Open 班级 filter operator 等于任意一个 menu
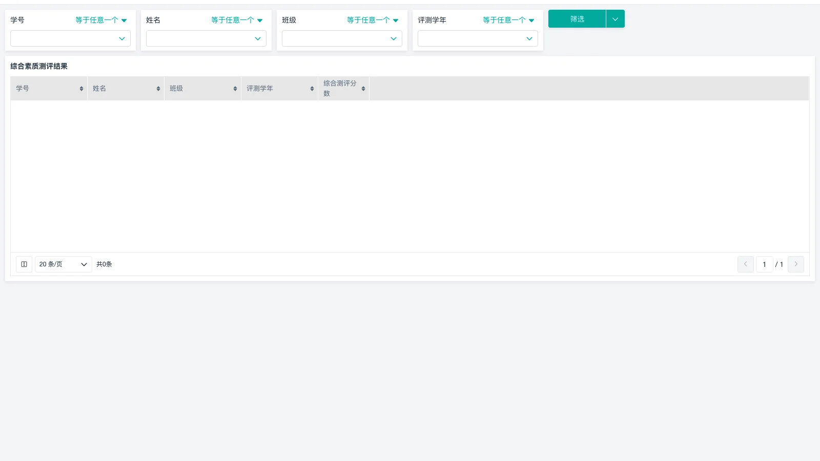Screen dimensions: 820x461 (373, 20)
